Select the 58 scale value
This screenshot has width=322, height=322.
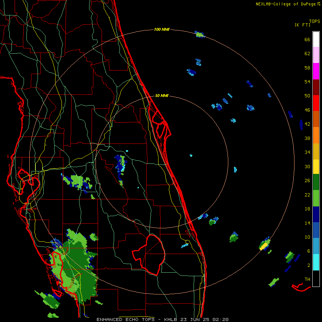[307, 68]
